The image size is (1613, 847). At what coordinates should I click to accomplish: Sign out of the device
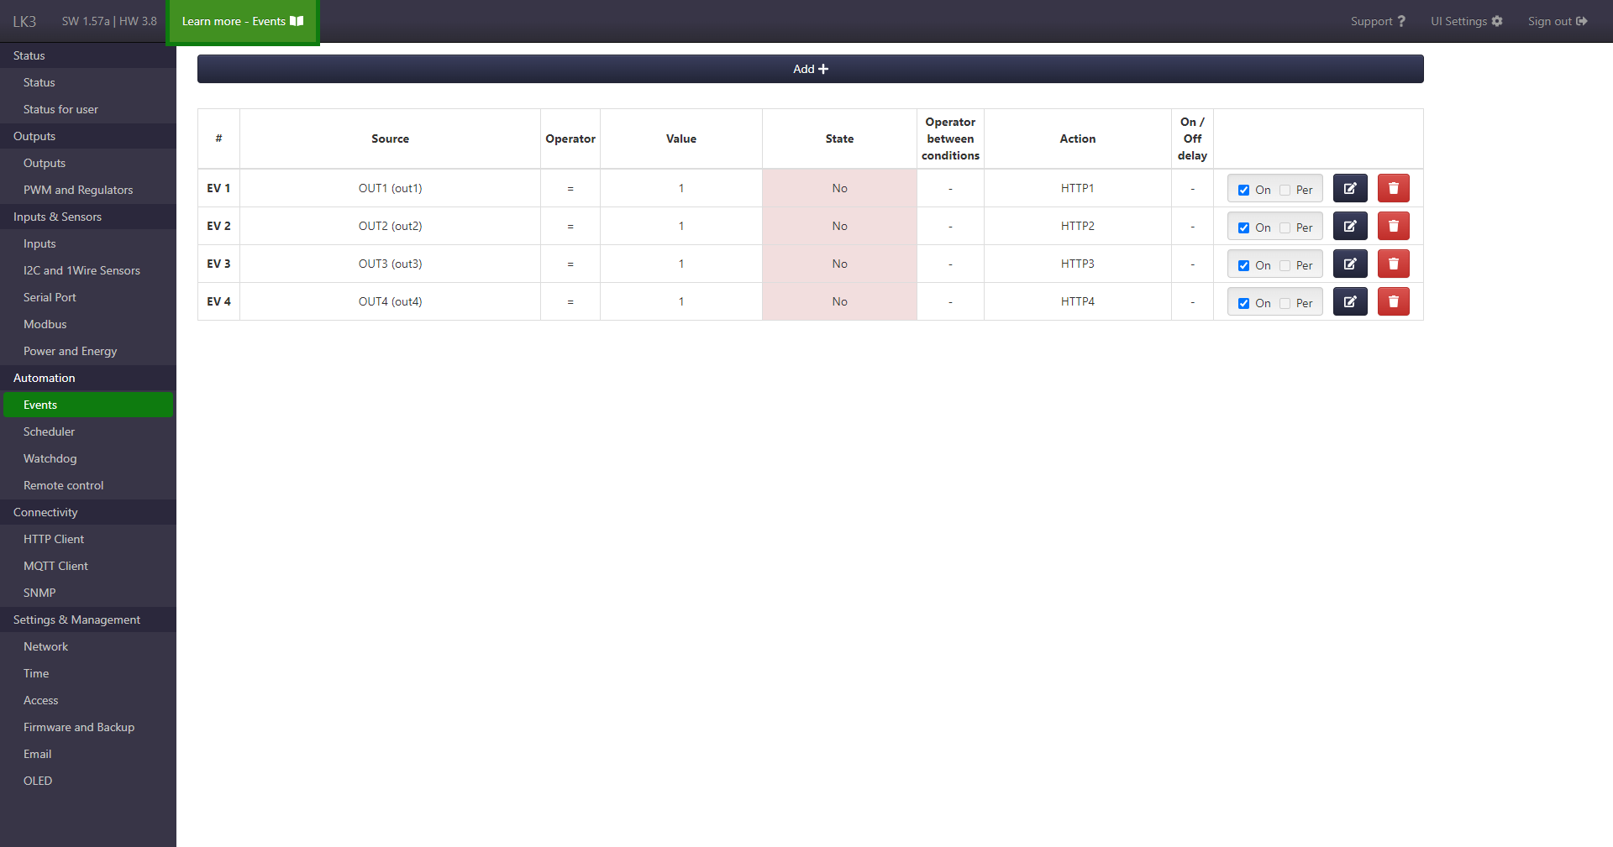click(1558, 21)
